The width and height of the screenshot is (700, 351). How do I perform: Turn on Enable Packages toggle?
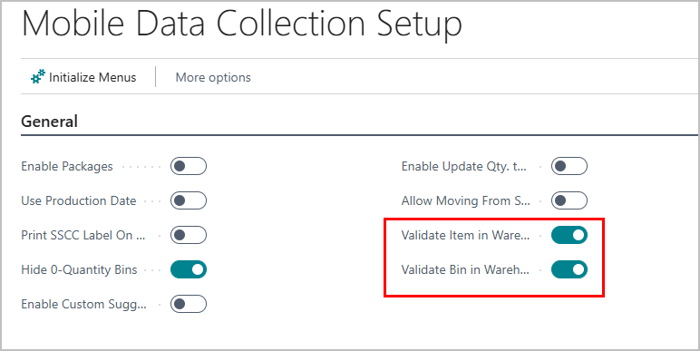[x=189, y=166]
